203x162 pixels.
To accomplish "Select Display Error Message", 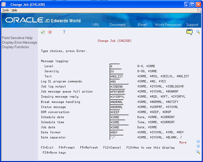I will [x=20, y=42].
